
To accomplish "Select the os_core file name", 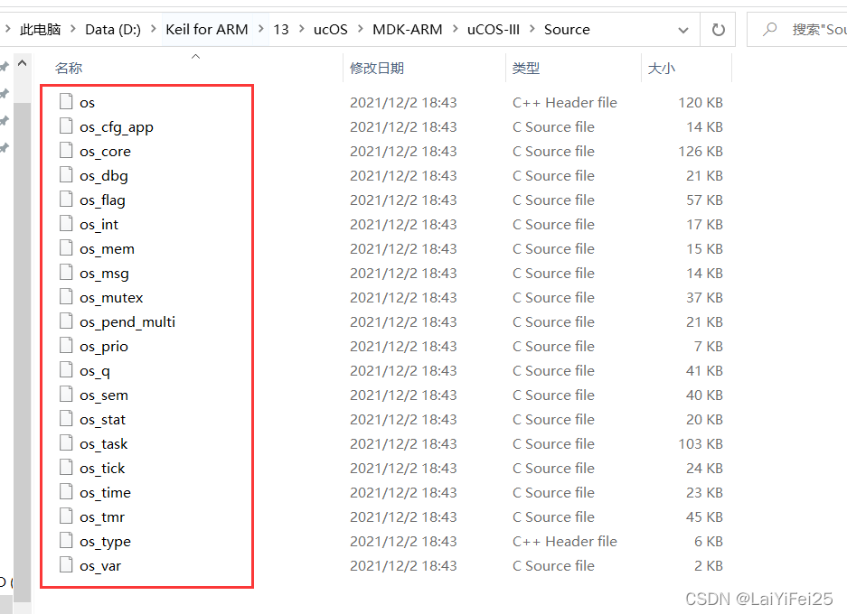I will 106,152.
